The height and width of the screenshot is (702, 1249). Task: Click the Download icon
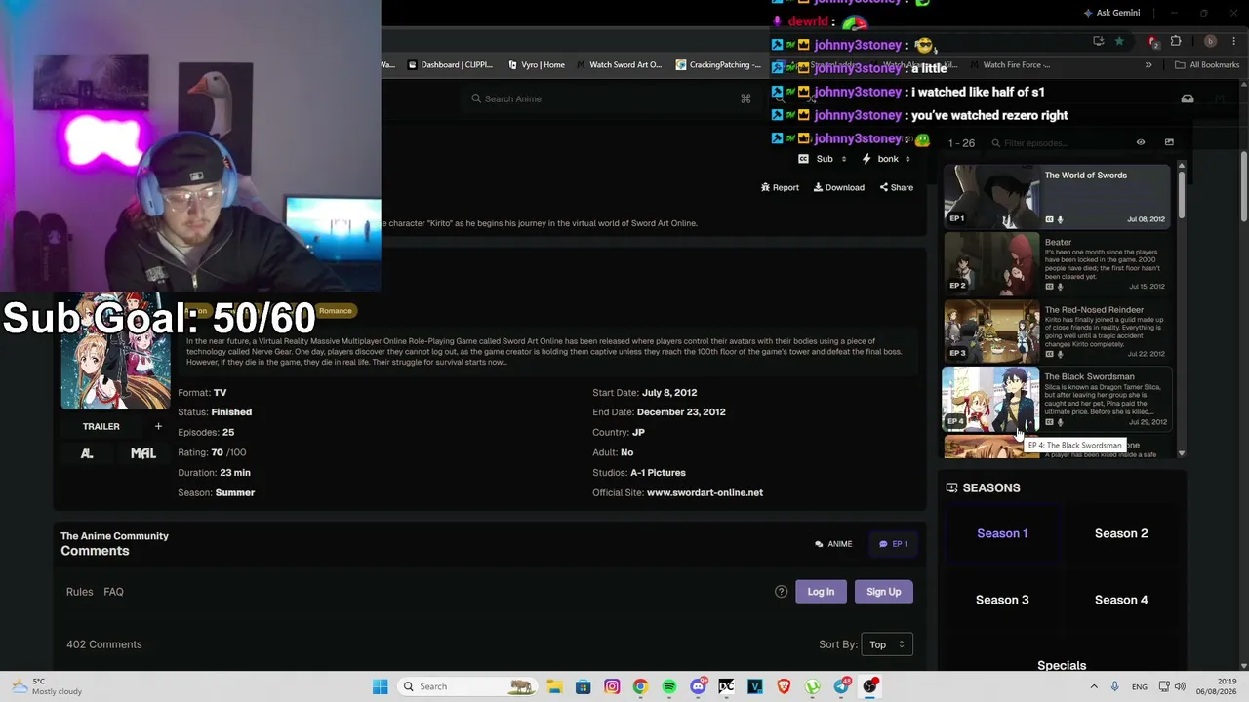click(819, 187)
